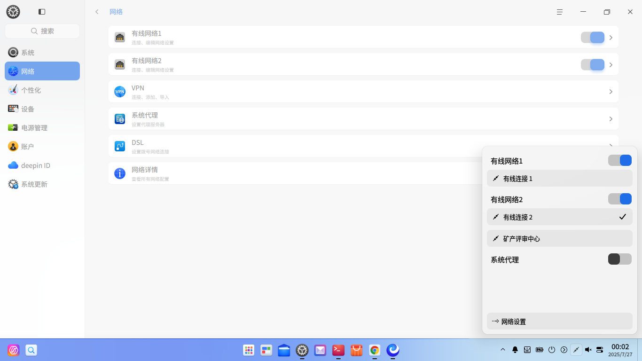Image resolution: width=642 pixels, height=361 pixels.
Task: Click the blue info icon for 网络详情
Action: tap(120, 173)
